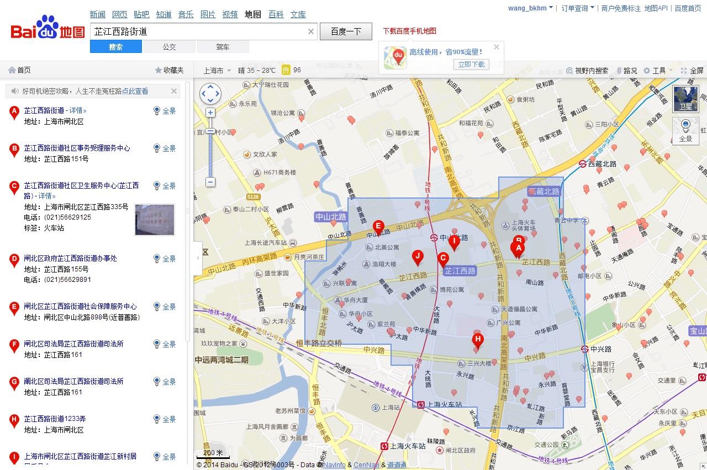
Task: Open result 闸北区芷江西路街道社会保障服务中心
Action: (80, 306)
